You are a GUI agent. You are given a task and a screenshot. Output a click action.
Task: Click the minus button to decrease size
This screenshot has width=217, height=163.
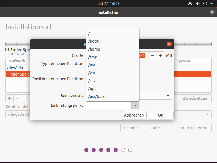pos(152,55)
